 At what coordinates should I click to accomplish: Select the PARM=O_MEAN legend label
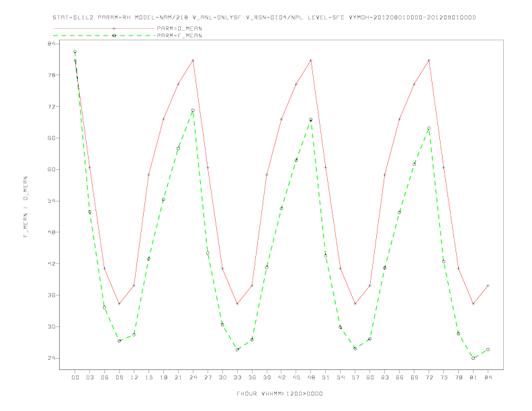179,28
